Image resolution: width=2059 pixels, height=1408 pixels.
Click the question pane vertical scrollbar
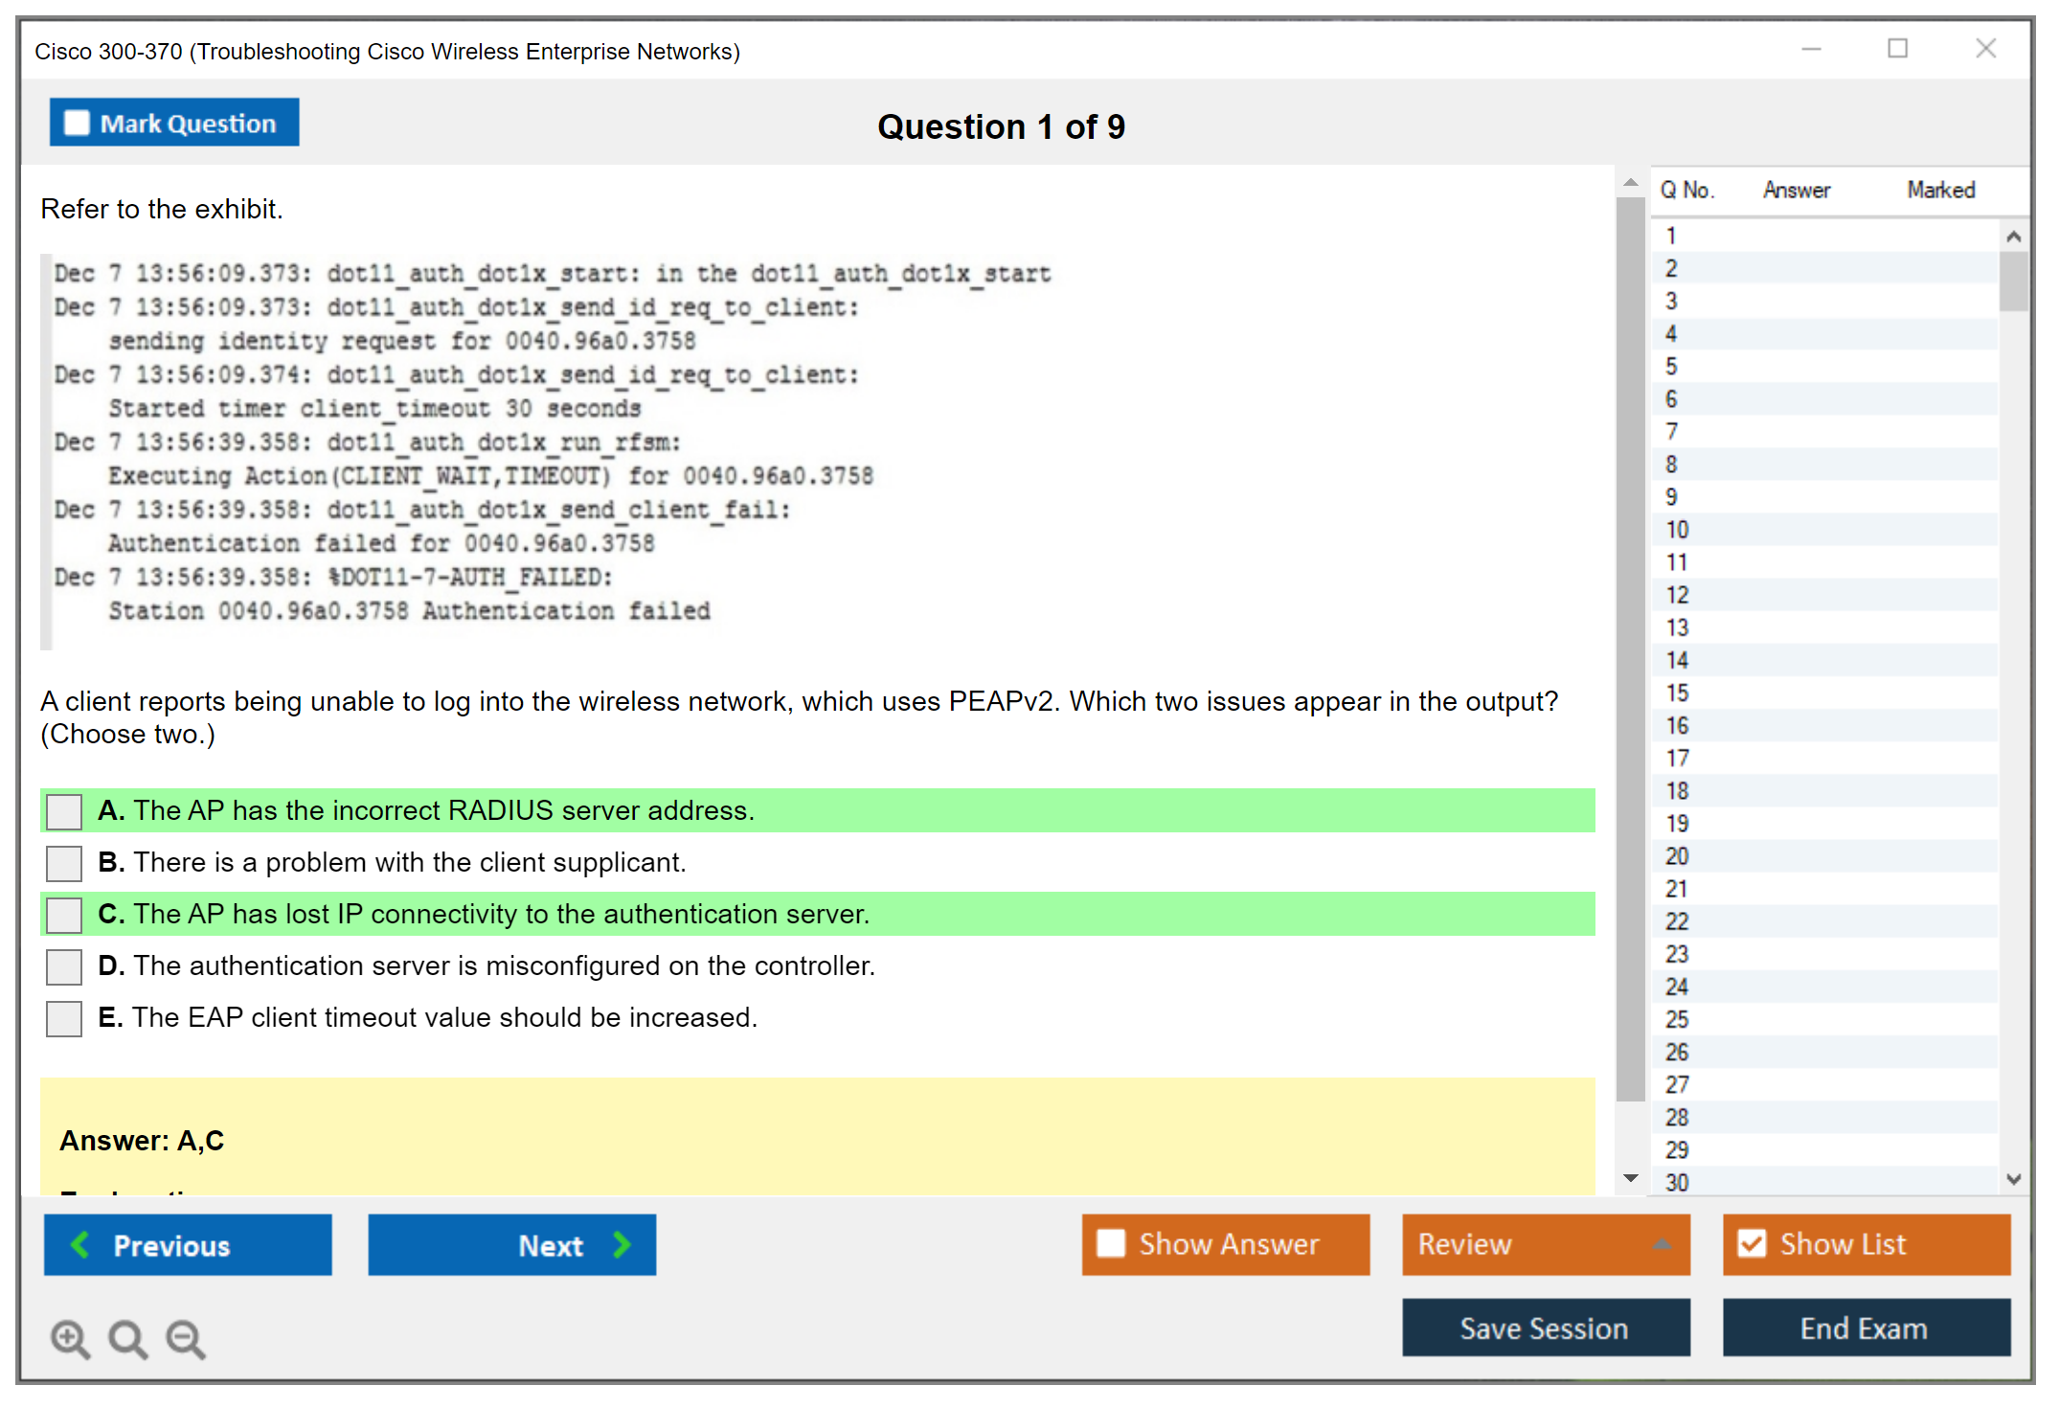[1630, 651]
